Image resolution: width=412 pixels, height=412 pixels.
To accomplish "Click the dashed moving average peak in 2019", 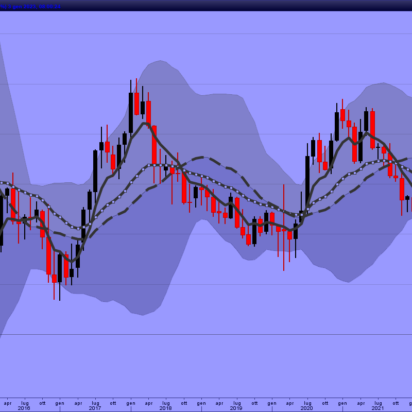I will [x=202, y=157].
